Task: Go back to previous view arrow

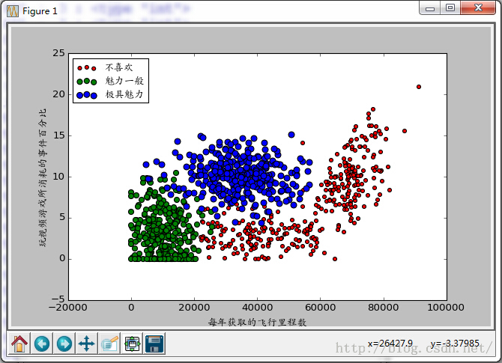Action: coord(42,344)
